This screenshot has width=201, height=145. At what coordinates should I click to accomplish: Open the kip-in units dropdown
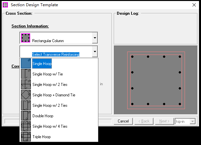tap(192, 121)
